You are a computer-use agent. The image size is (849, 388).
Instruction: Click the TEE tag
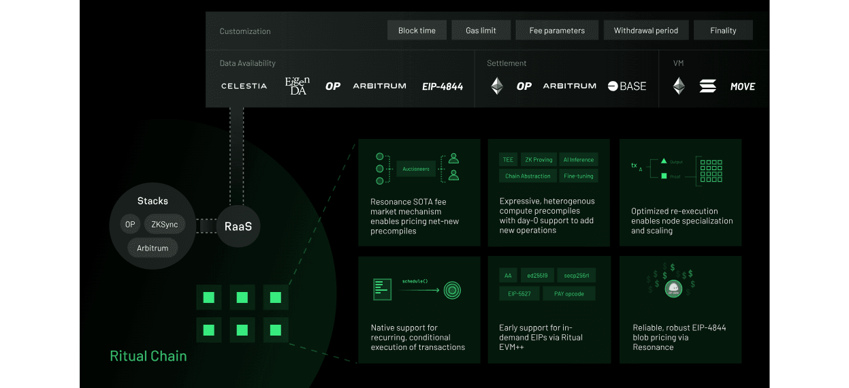[508, 159]
